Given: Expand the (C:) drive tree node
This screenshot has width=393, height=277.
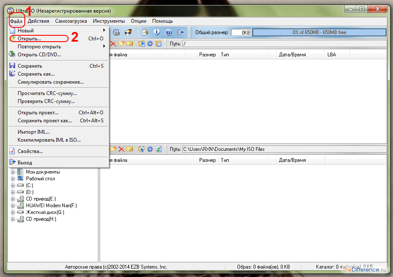Looking at the screenshot, I should click(x=13, y=185).
